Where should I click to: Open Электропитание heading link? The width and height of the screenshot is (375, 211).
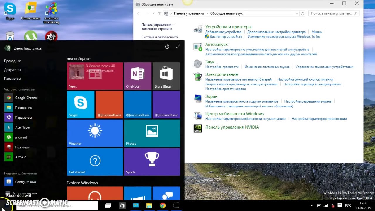[221, 74]
